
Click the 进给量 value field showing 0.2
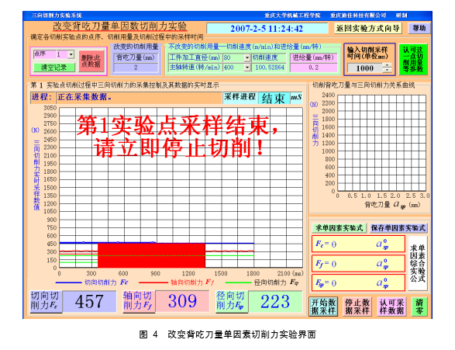[x=314, y=68]
